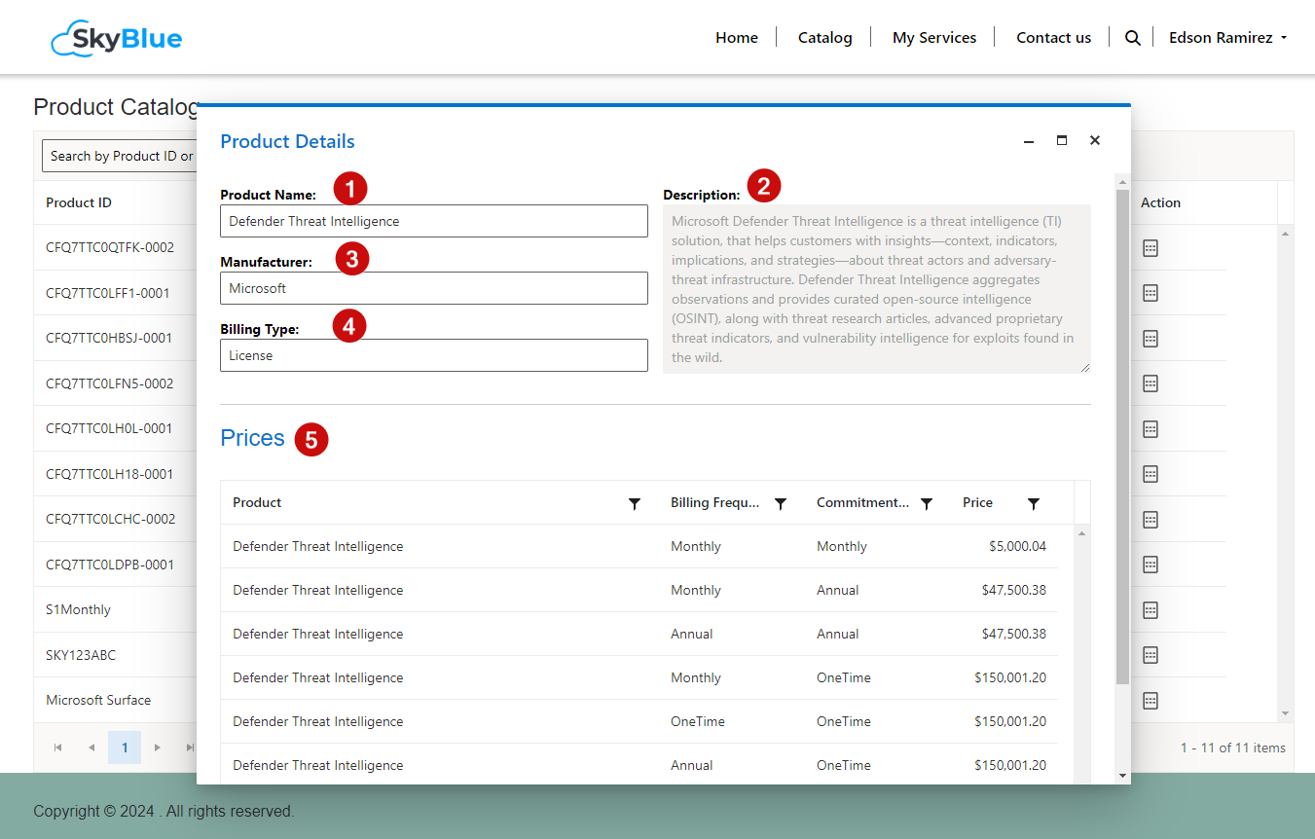Click details icon for CFQ7TTC0QTFK-0002 row
The width and height of the screenshot is (1315, 839).
1150,248
